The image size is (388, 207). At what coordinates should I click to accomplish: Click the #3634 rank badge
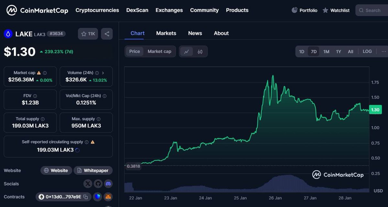coord(56,34)
